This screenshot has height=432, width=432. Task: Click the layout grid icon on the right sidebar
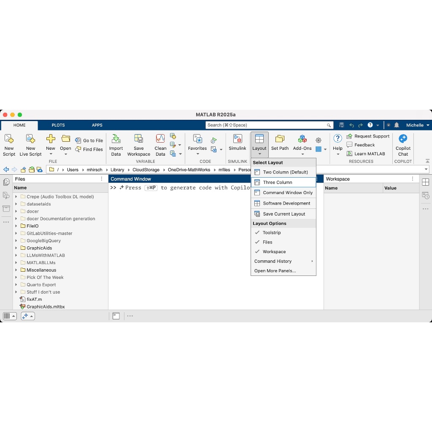[425, 182]
